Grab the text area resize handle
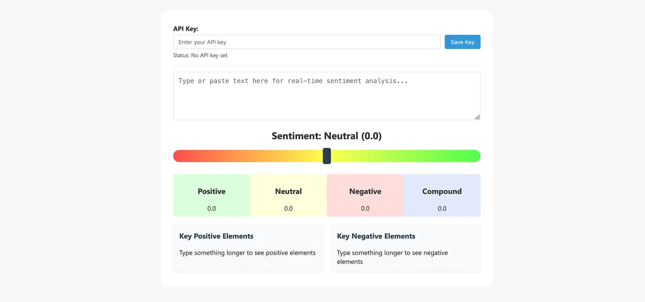Screen dimensions: 645x302 477,117
